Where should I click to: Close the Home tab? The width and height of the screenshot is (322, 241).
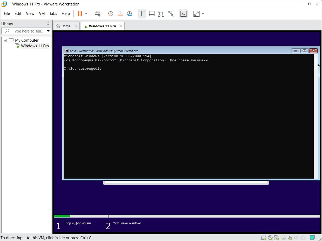pyautogui.click(x=76, y=26)
